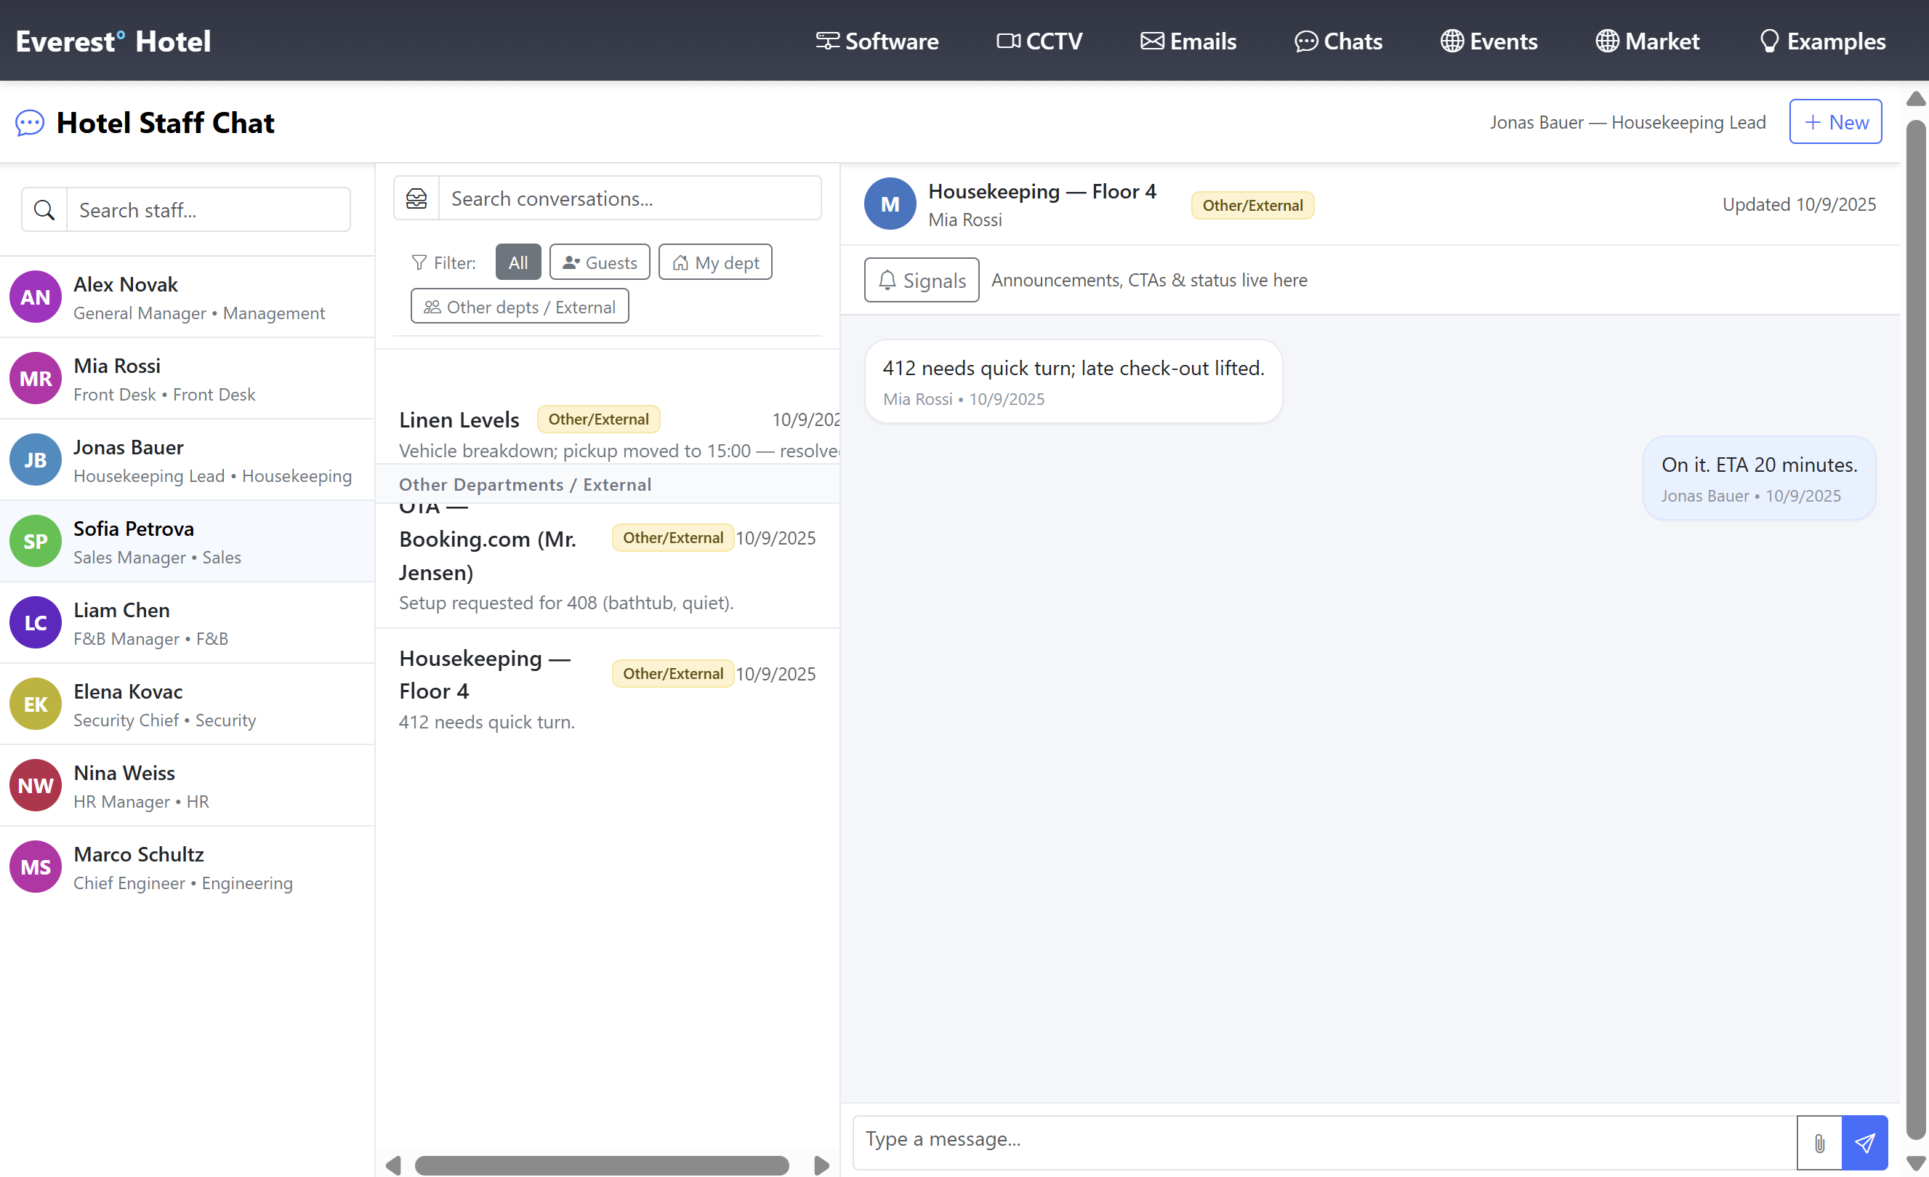Click the M avatar in chat header
The height and width of the screenshot is (1177, 1929).
[890, 204]
